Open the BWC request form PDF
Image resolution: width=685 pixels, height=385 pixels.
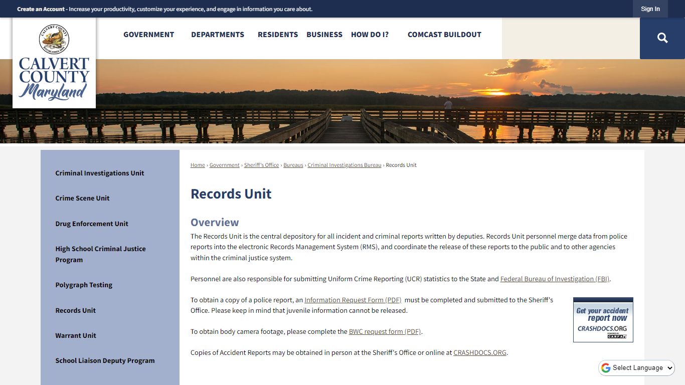[384, 331]
